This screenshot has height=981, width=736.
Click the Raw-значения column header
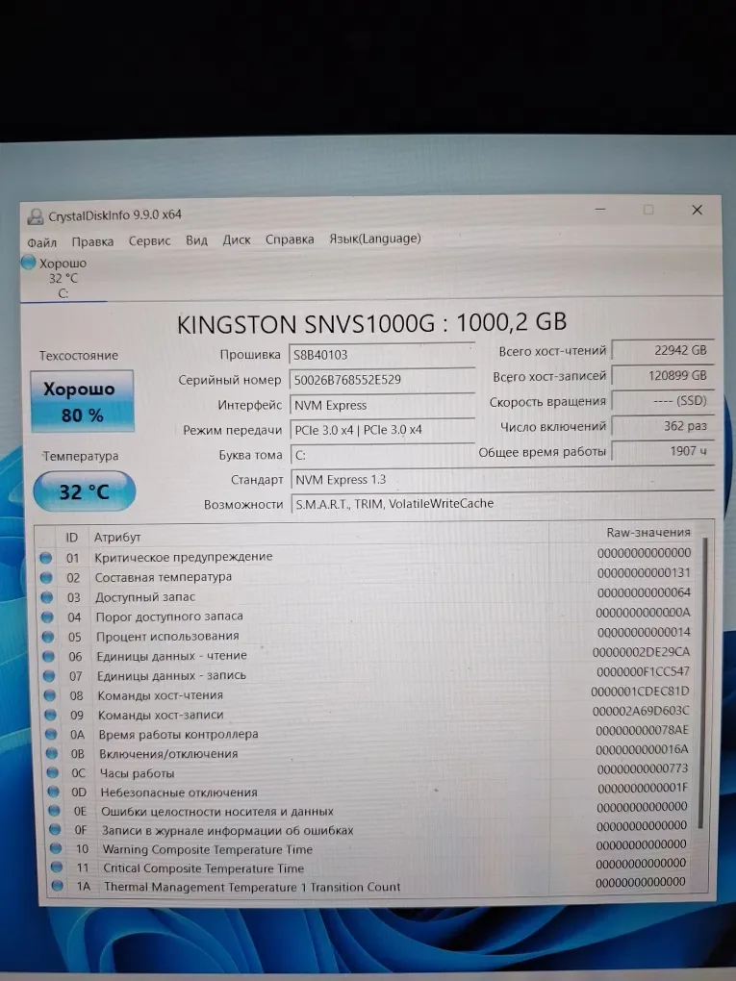648,533
